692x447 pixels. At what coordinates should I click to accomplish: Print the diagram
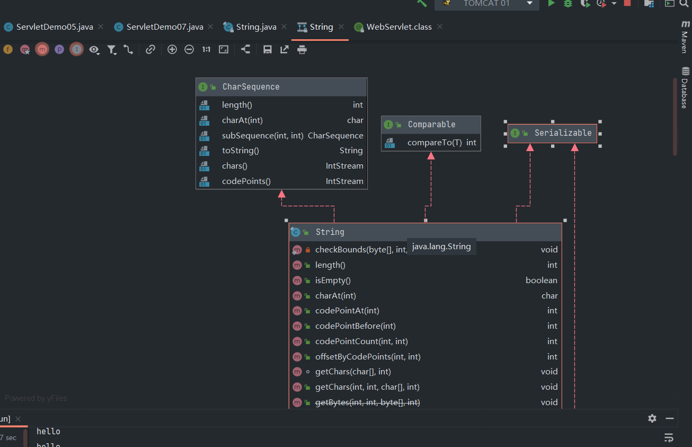click(302, 49)
